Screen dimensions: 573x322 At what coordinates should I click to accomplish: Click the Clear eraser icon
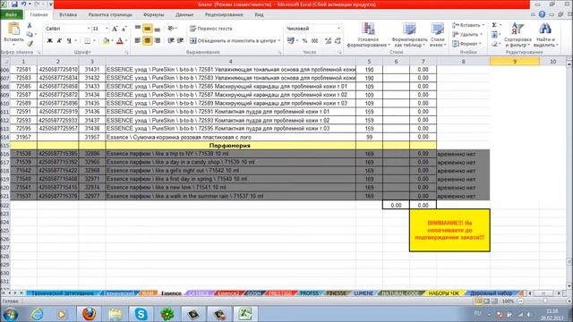[494, 44]
